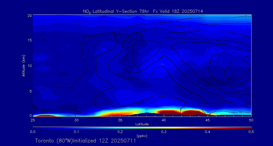Click the 0.3 color scale label

(164, 132)
